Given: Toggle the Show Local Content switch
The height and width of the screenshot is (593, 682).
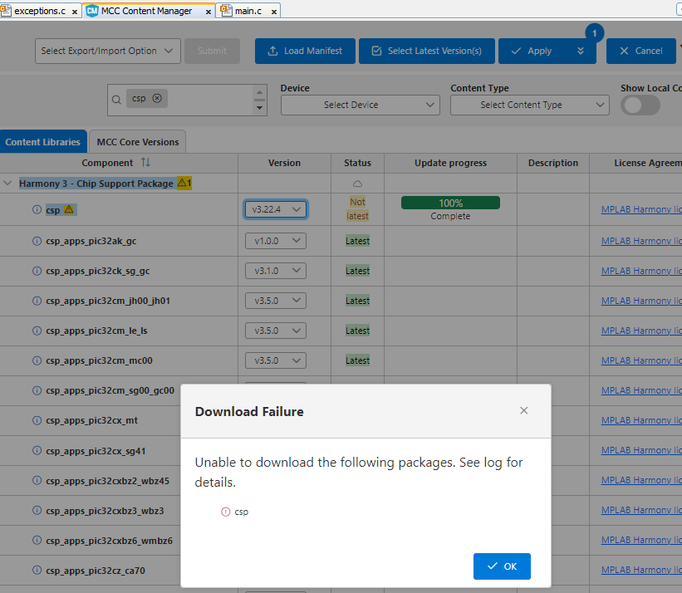Looking at the screenshot, I should click(640, 105).
